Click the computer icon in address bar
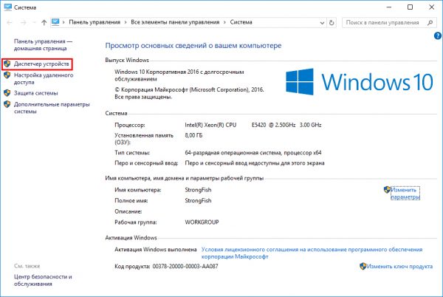Image resolution: width=443 pixels, height=297 pixels. point(55,22)
